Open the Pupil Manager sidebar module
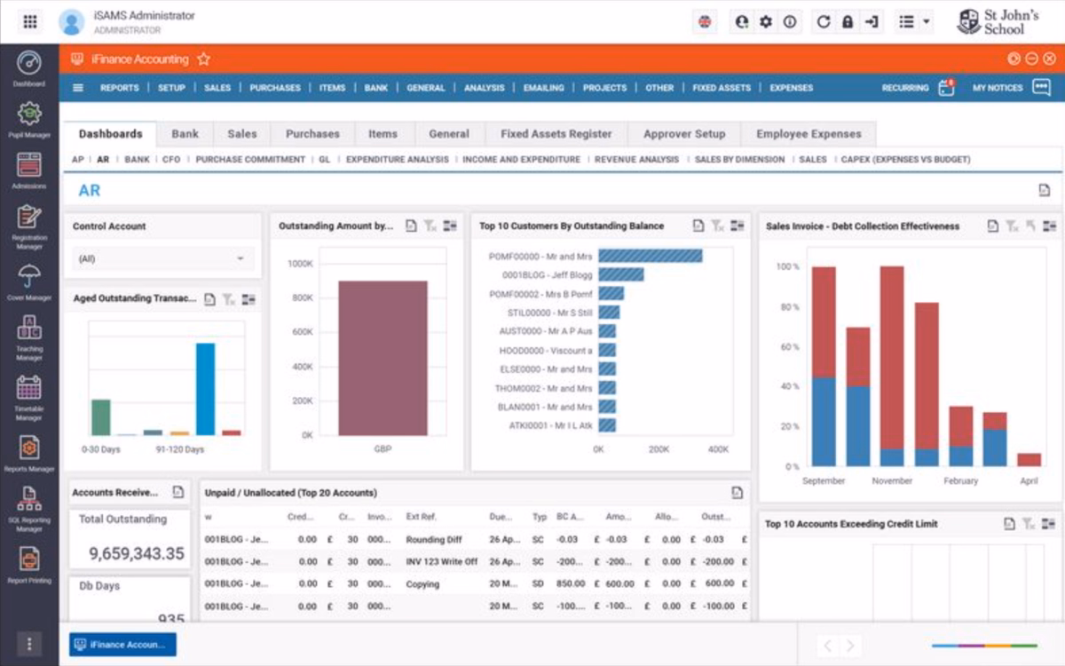The height and width of the screenshot is (666, 1065). 29,120
